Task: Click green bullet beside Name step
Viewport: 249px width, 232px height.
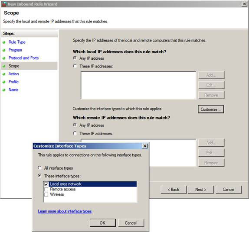Action: point(4,90)
